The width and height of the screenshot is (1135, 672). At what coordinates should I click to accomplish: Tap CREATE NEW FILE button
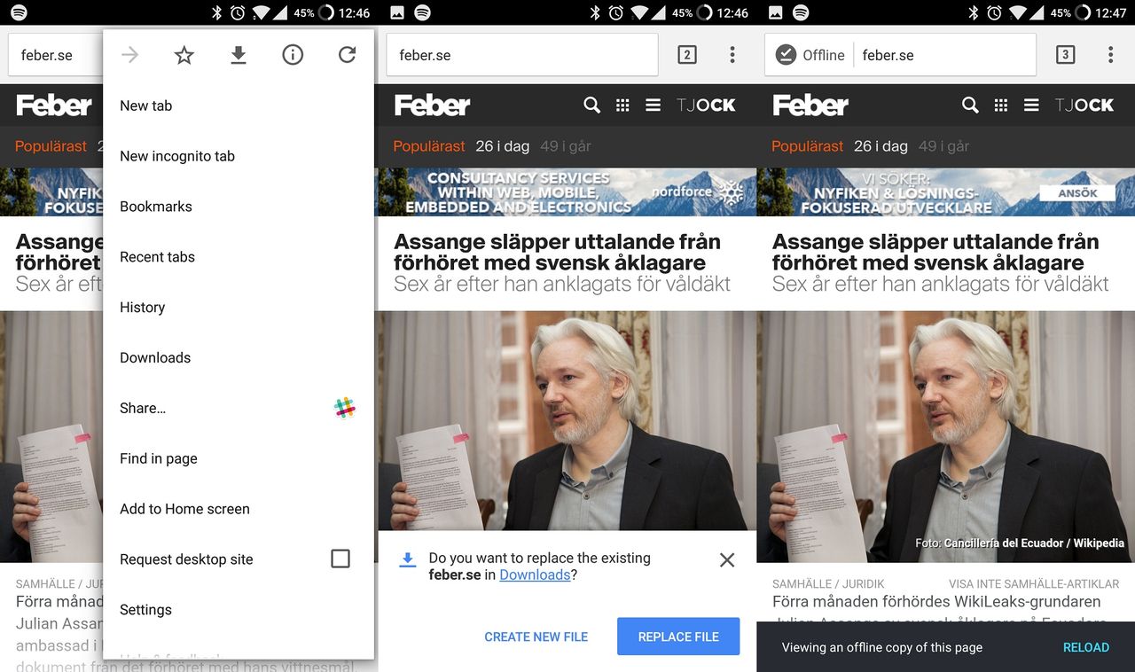click(x=536, y=637)
